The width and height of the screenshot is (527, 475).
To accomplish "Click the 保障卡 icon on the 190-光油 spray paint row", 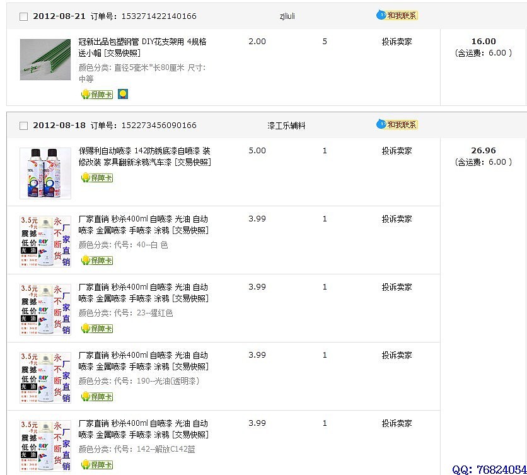I will (96, 397).
